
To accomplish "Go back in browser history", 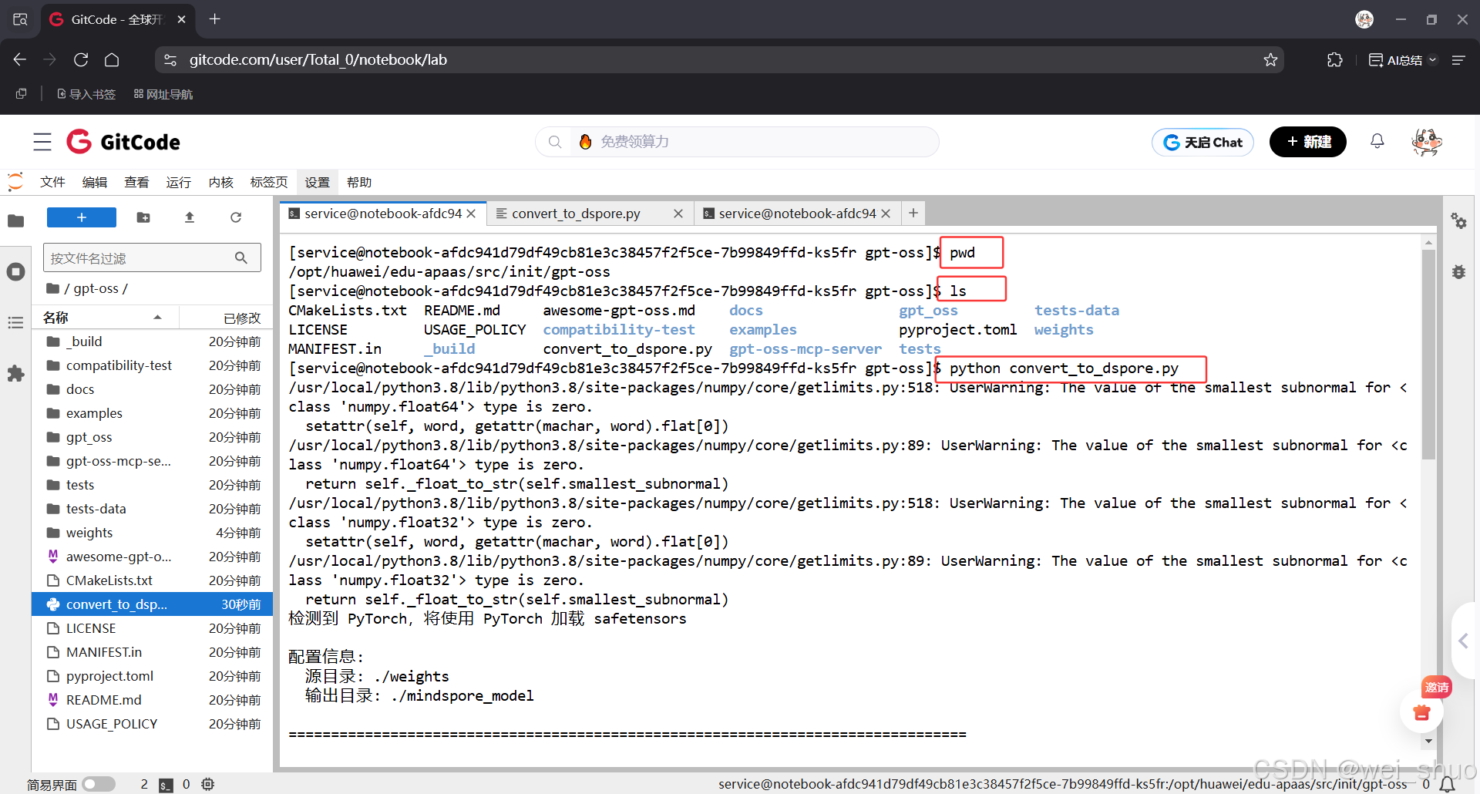I will pyautogui.click(x=20, y=60).
